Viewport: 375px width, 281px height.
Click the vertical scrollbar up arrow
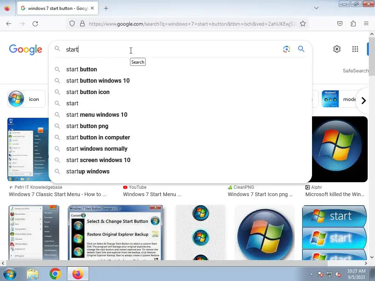coord(372,34)
